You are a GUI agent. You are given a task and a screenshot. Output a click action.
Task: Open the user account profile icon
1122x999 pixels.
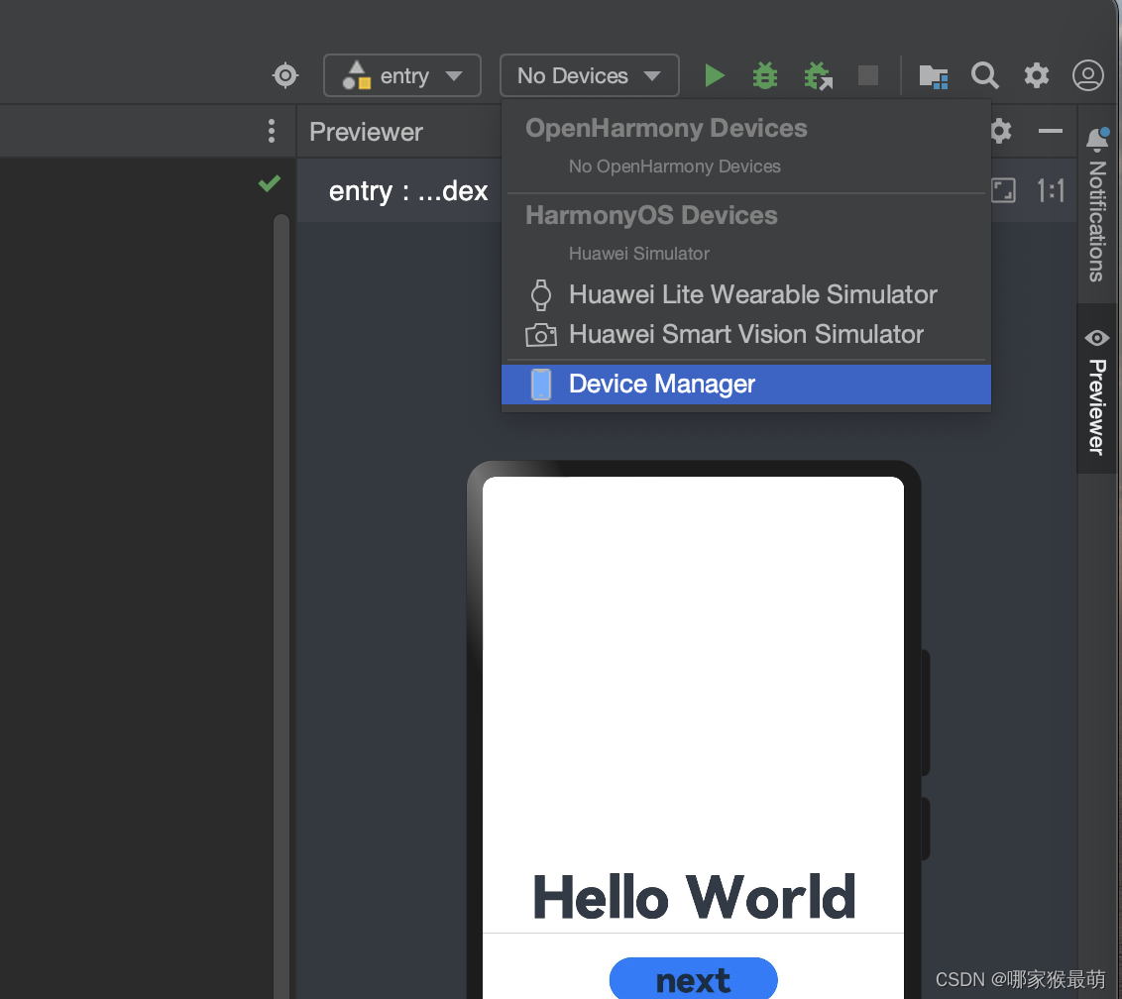tap(1087, 75)
